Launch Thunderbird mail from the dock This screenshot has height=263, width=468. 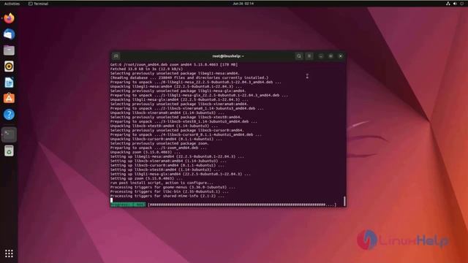(x=9, y=34)
